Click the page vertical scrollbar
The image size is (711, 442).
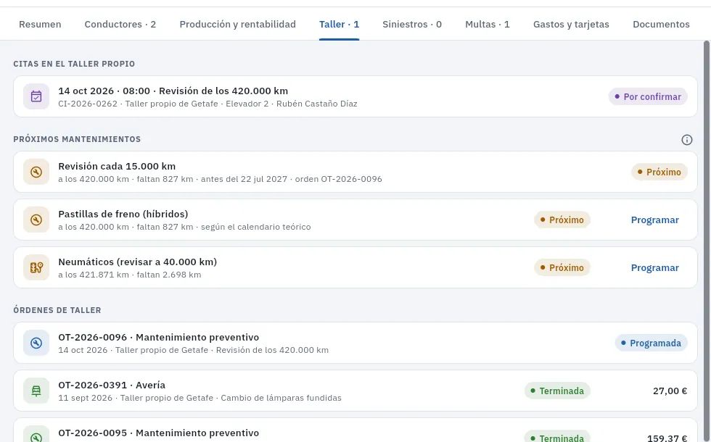(707, 241)
